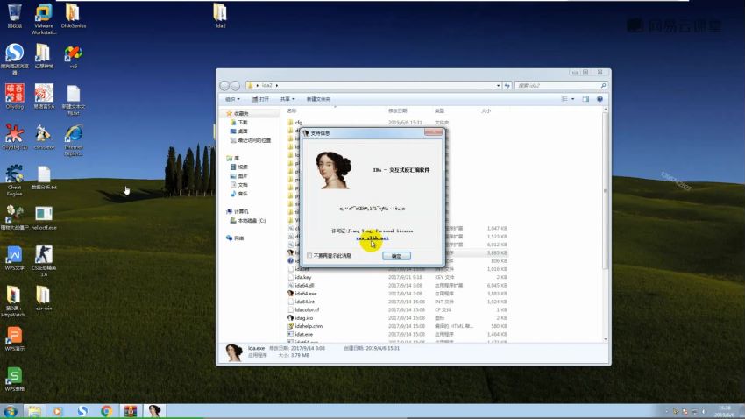Open Explorer help with the question-mark icon
Screen dimensions: 745x419
pos(600,99)
